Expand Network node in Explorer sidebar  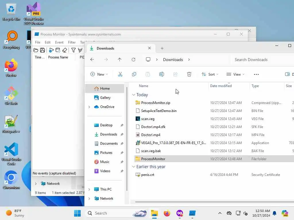tap(89, 199)
